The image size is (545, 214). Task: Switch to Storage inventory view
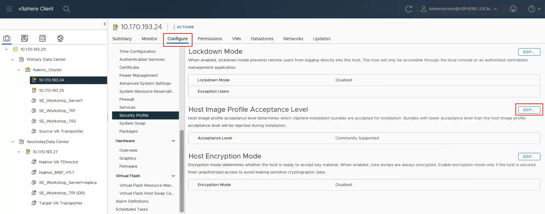42,38
